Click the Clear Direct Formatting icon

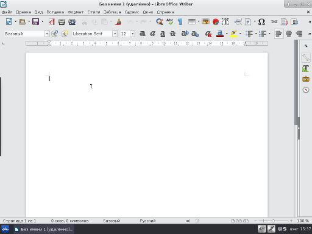point(208,34)
